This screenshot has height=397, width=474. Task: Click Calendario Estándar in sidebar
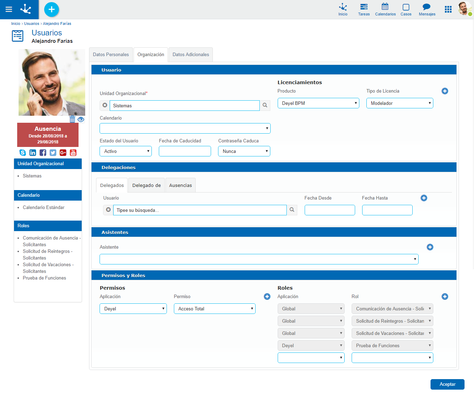44,208
